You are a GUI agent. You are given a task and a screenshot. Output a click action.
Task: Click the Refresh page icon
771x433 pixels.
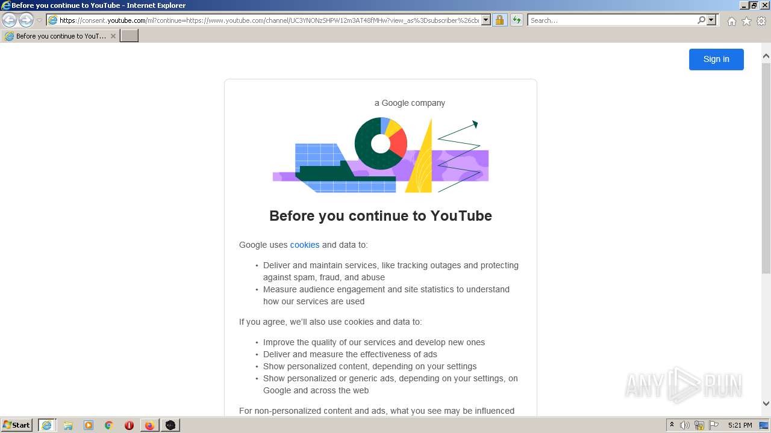click(516, 20)
